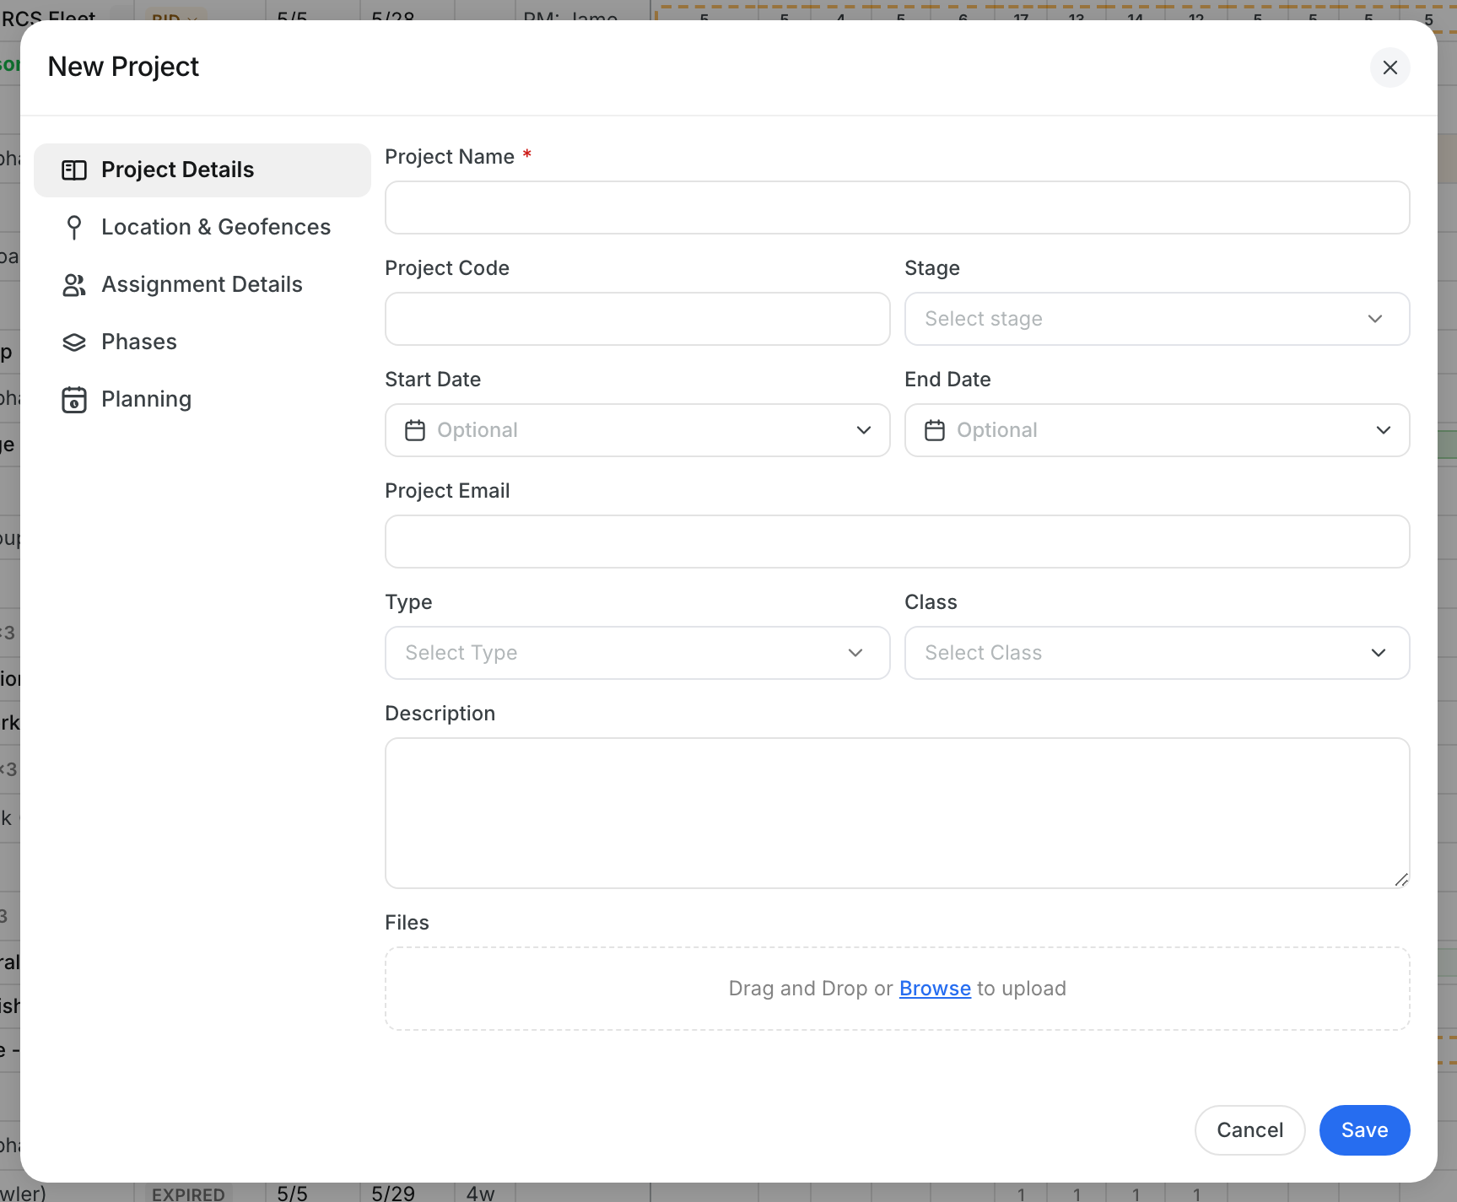Screen dimensions: 1457x1202
Task: Click the End Date calendar icon
Action: pyautogui.click(x=935, y=430)
